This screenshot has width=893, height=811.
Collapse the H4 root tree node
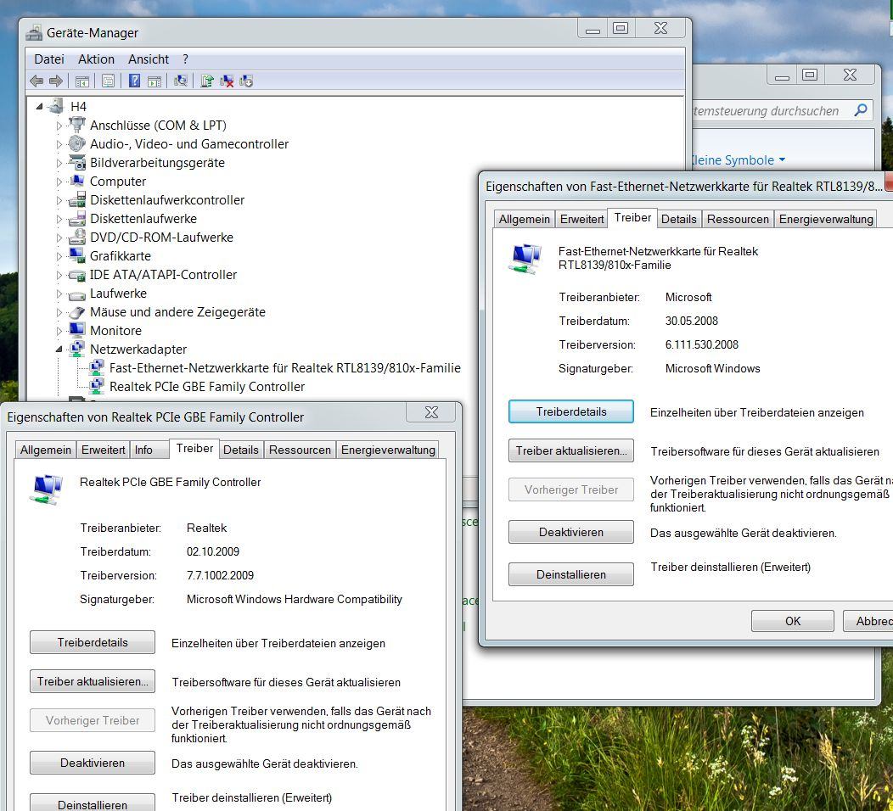point(39,106)
